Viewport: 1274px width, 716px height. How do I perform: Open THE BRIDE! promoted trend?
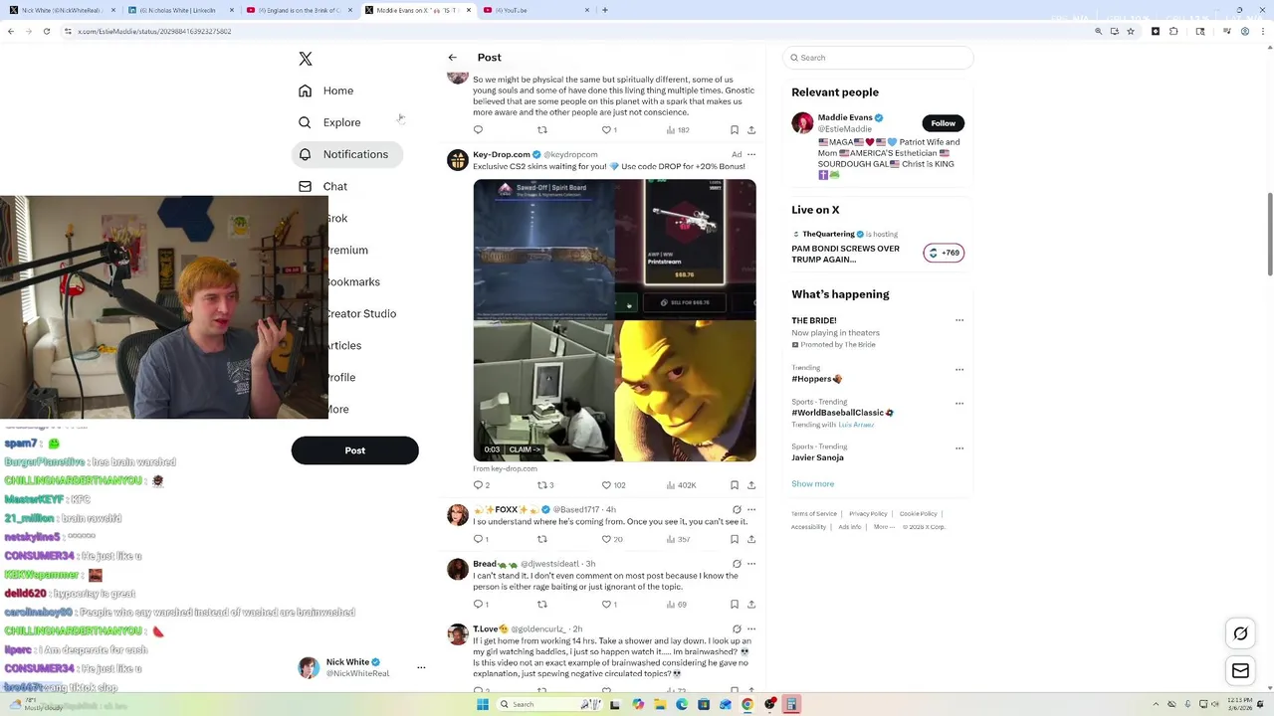(x=814, y=321)
